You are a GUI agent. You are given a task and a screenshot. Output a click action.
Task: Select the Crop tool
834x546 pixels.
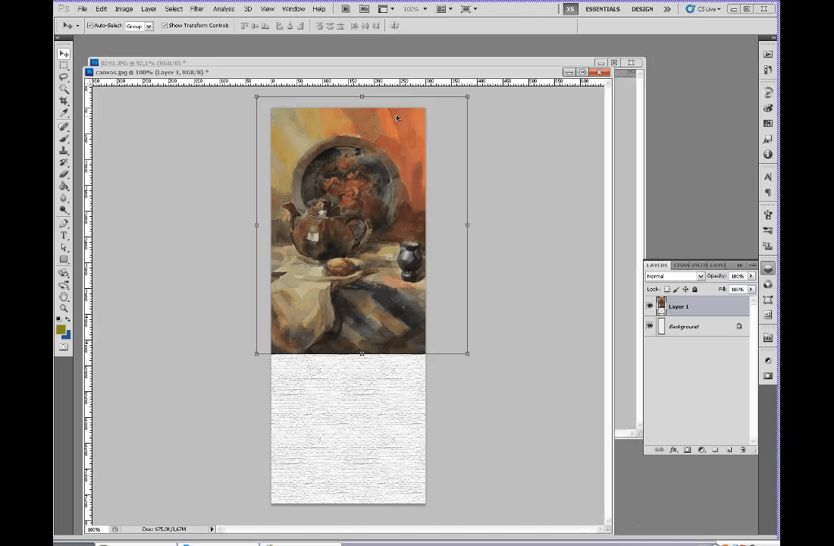[x=63, y=101]
